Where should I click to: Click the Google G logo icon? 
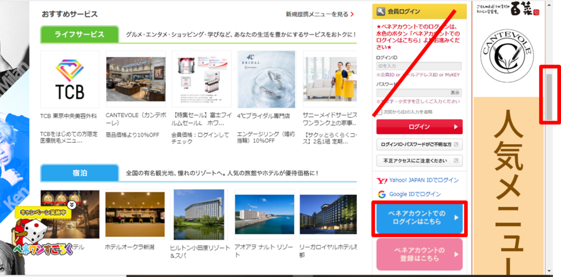tap(382, 194)
